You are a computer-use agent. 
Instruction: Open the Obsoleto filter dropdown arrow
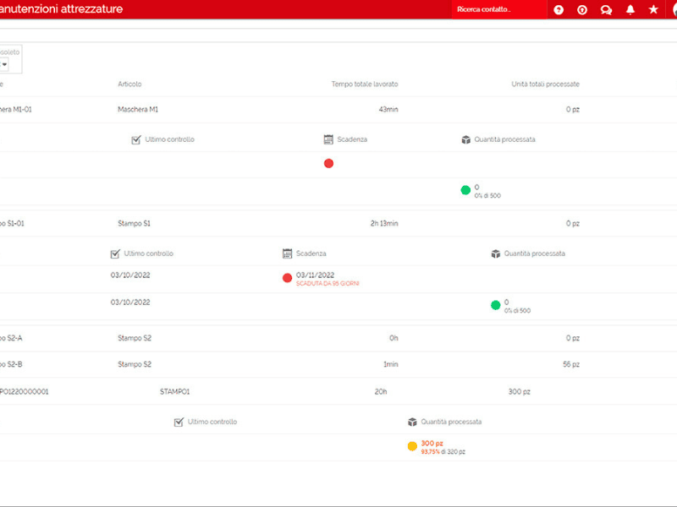coord(4,65)
